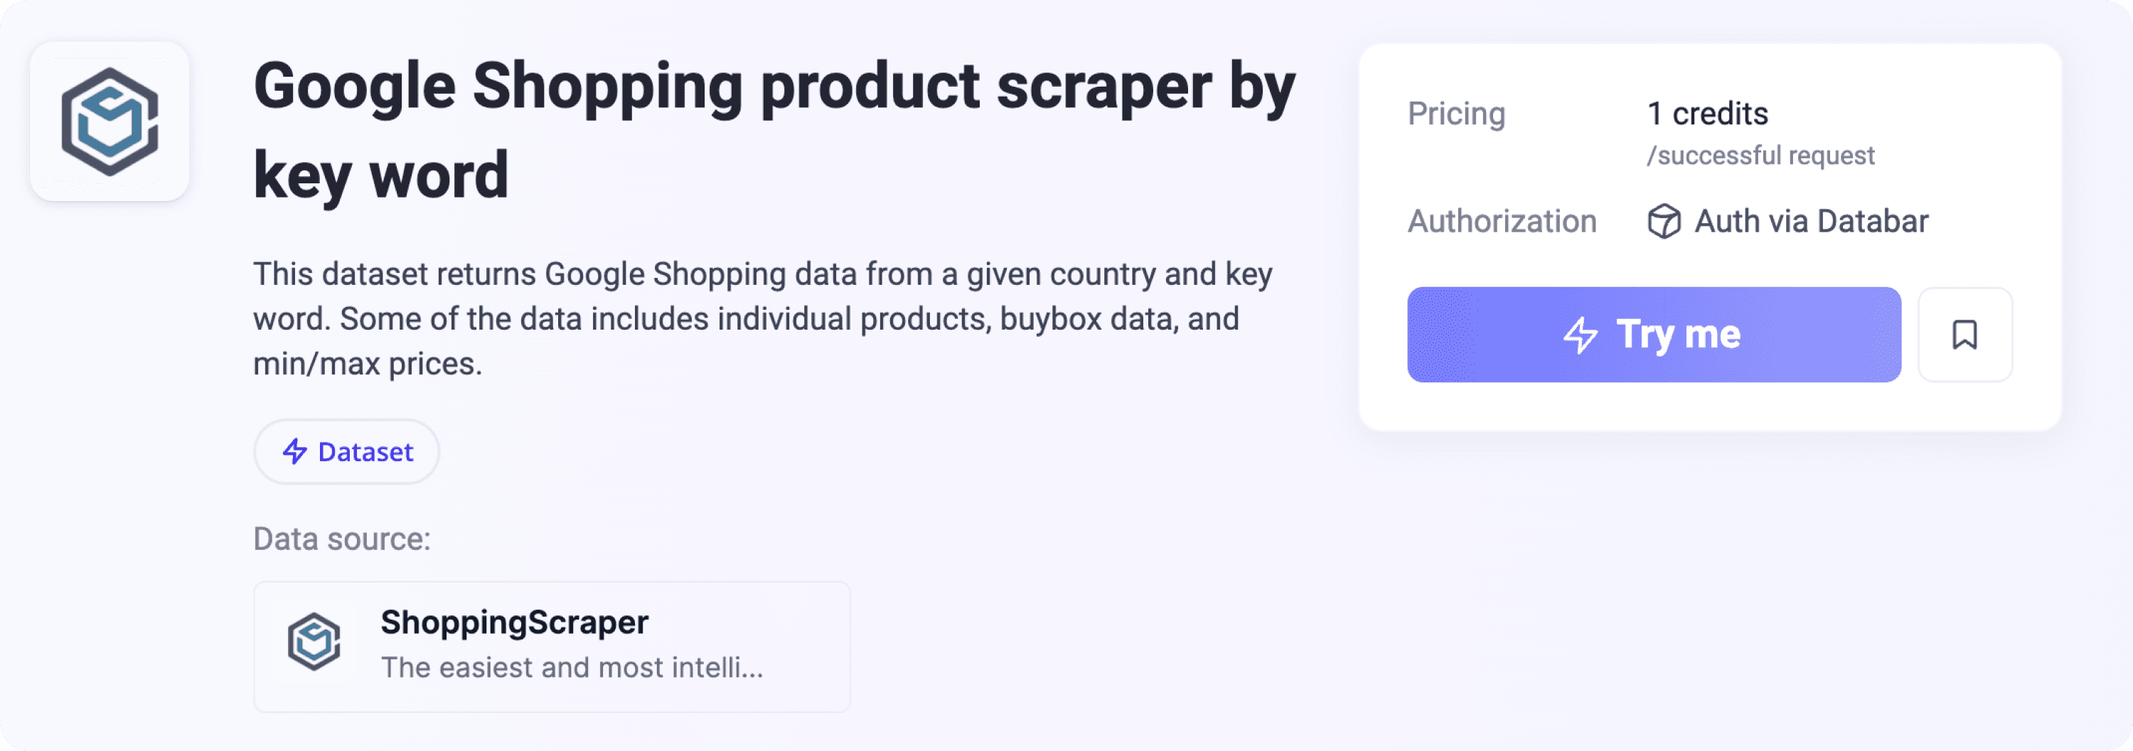Click the 1 credits pricing value

click(1707, 113)
